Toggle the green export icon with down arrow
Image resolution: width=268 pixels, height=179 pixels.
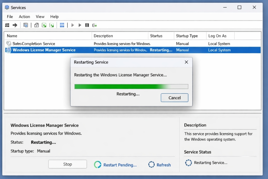(x=43, y=25)
